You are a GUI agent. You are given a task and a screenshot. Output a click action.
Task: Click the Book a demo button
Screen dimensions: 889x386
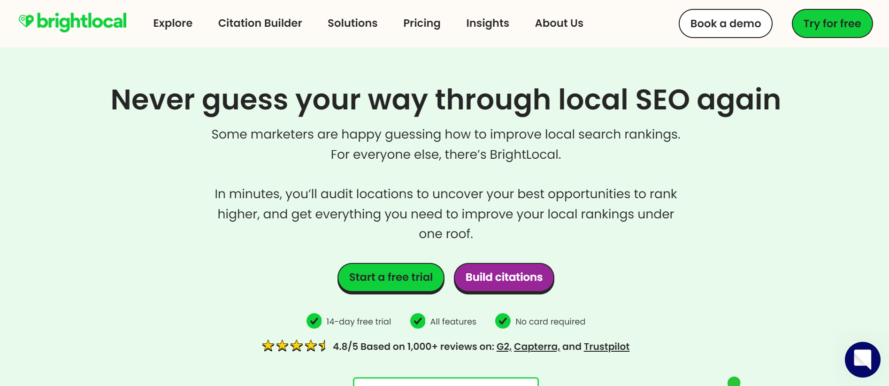pos(726,23)
